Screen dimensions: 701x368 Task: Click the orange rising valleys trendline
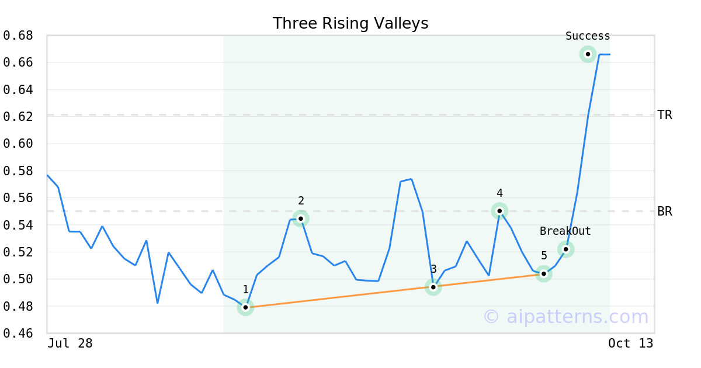[x=339, y=297]
